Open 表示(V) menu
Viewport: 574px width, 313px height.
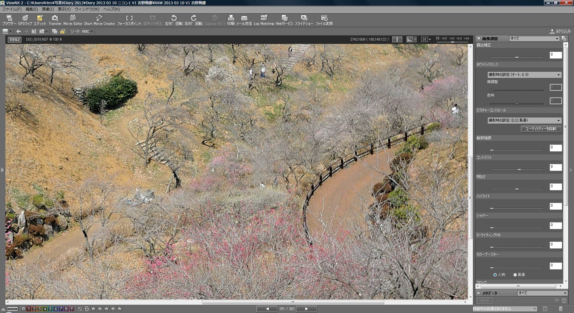coord(64,9)
